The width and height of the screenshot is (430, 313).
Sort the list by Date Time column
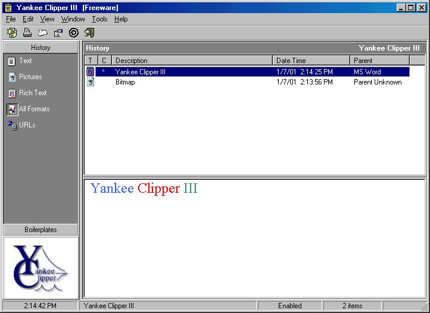(x=311, y=61)
